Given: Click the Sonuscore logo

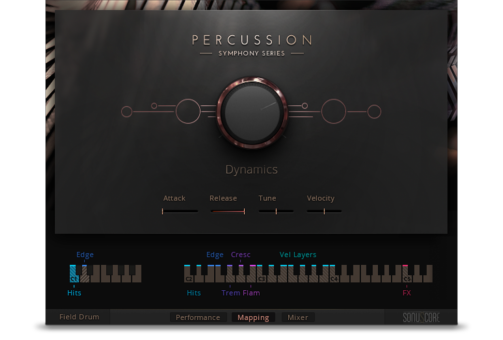Looking at the screenshot, I should click(421, 317).
